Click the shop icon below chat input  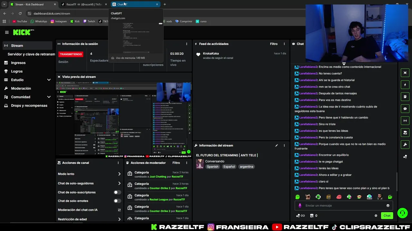312,216
